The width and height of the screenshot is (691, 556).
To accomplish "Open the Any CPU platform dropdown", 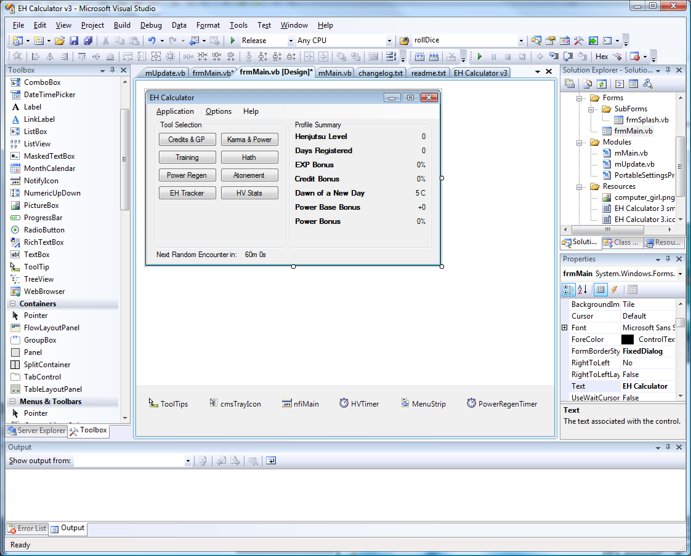I will [389, 41].
